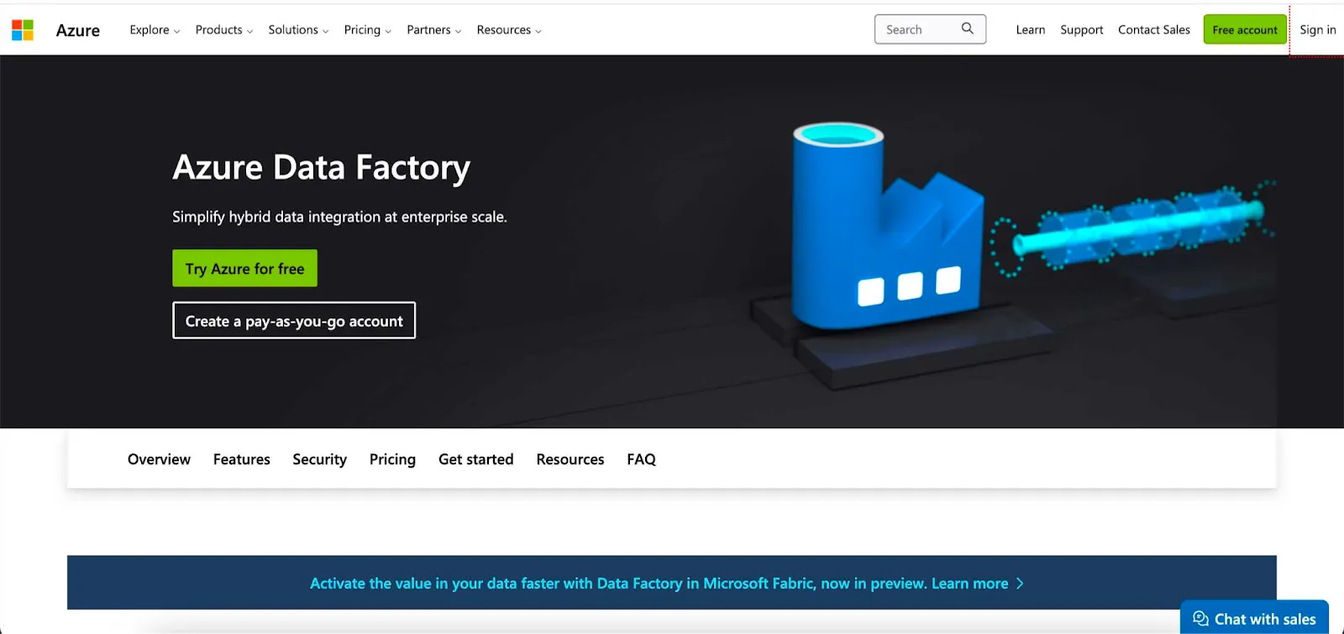Screen dimensions: 1344x634
Task: Click the Azure Data Factory heading text
Action: pyautogui.click(x=321, y=168)
